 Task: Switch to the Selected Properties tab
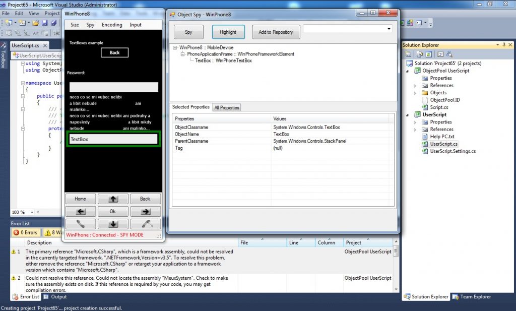click(191, 107)
